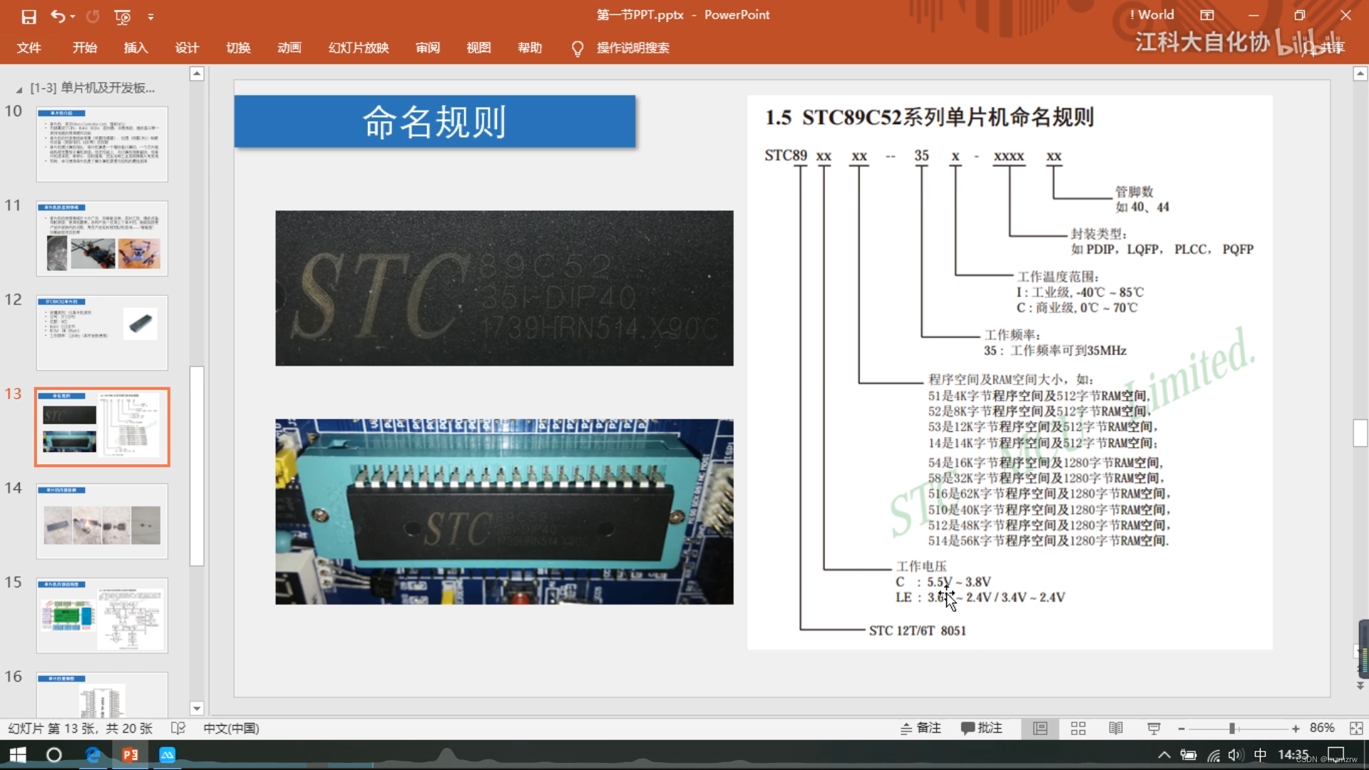Click editing area scroll up arrow
1369x770 pixels.
1360,73
